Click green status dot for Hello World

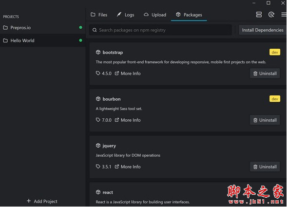[x=80, y=40]
